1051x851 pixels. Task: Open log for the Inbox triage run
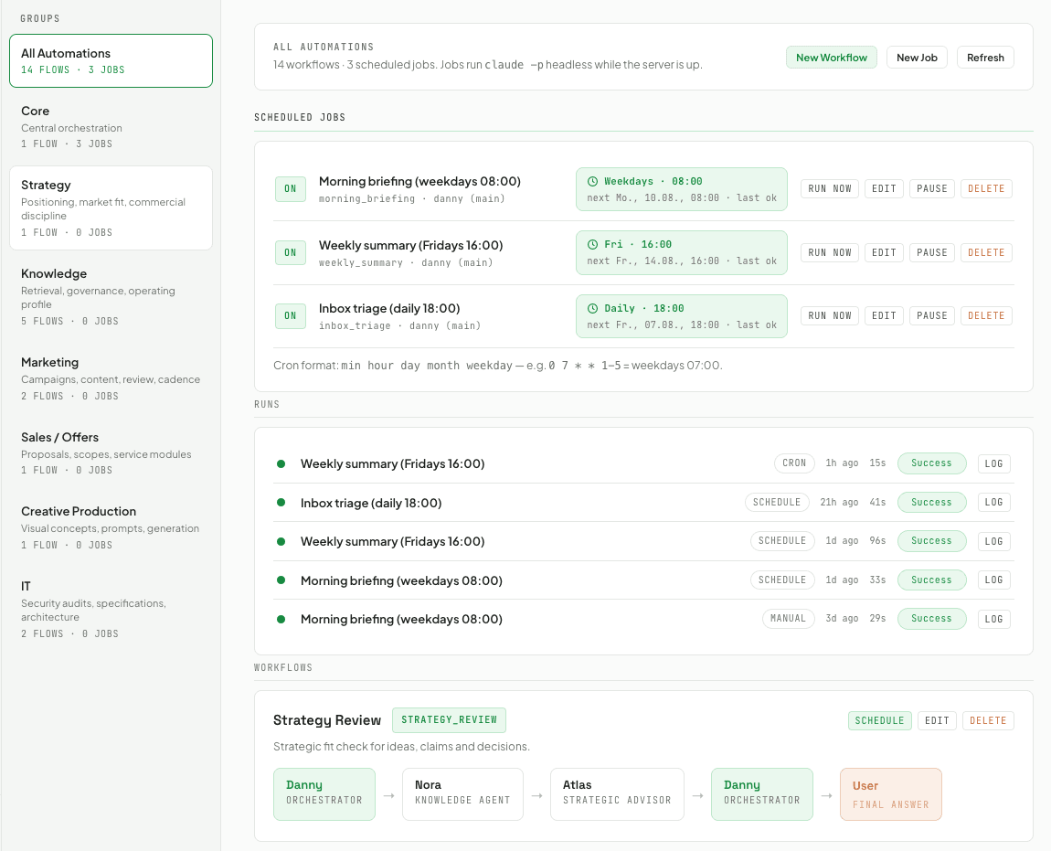pos(993,503)
